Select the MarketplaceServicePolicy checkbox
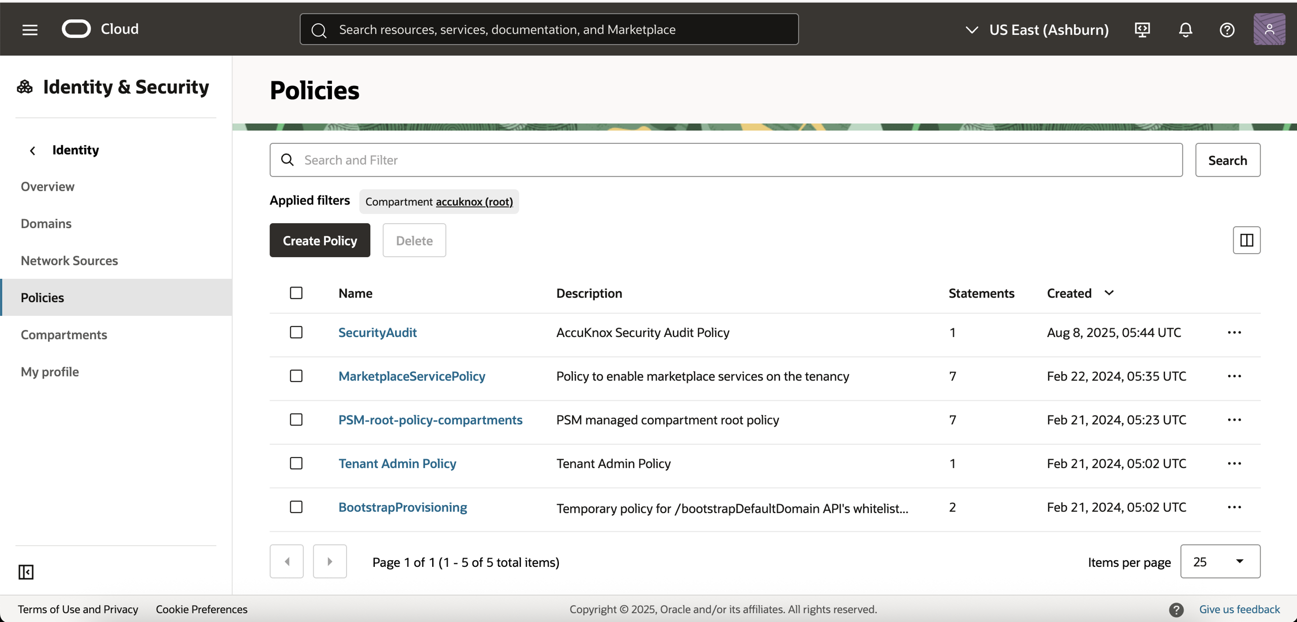Image resolution: width=1297 pixels, height=622 pixels. coord(296,376)
